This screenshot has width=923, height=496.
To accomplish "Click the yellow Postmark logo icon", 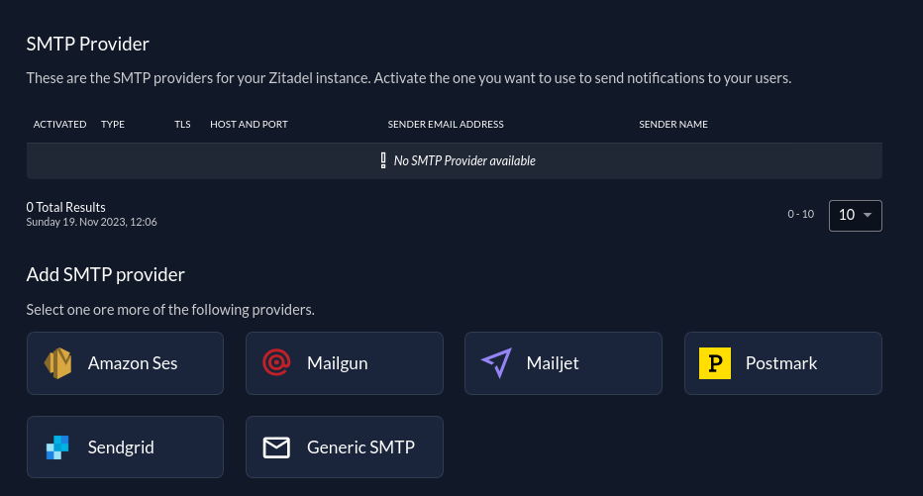I will [714, 363].
